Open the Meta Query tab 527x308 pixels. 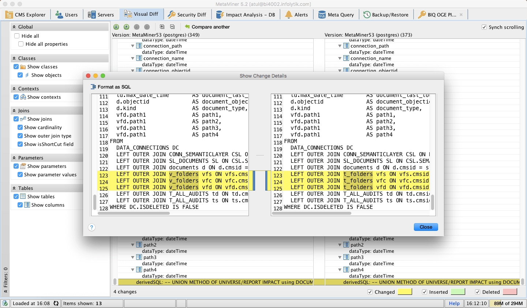[x=336, y=15]
